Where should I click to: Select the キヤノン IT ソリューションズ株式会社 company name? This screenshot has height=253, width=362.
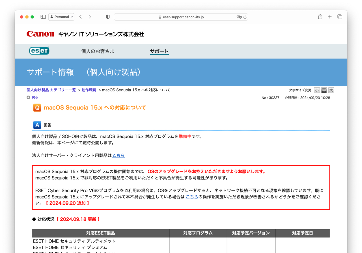(x=101, y=34)
